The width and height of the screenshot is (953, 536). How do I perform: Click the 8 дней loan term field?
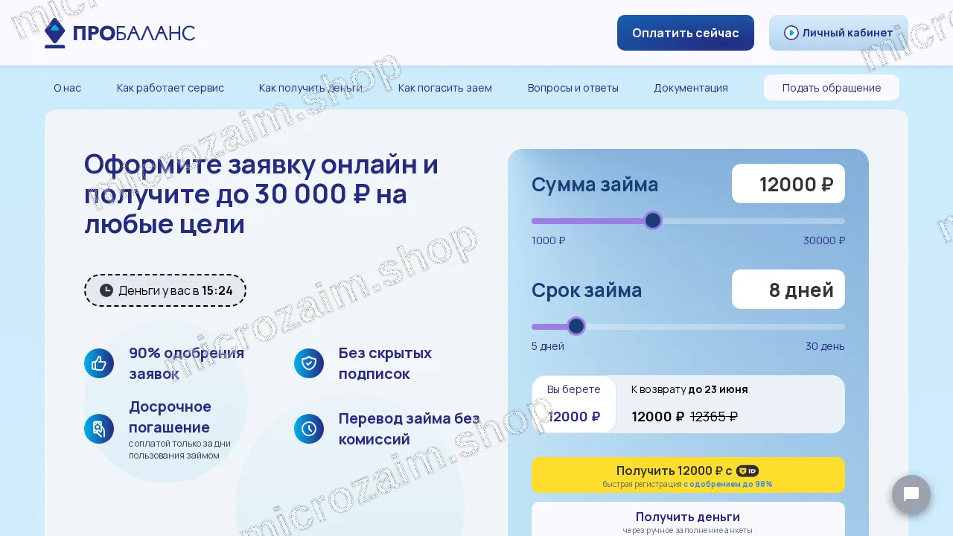[x=788, y=290]
